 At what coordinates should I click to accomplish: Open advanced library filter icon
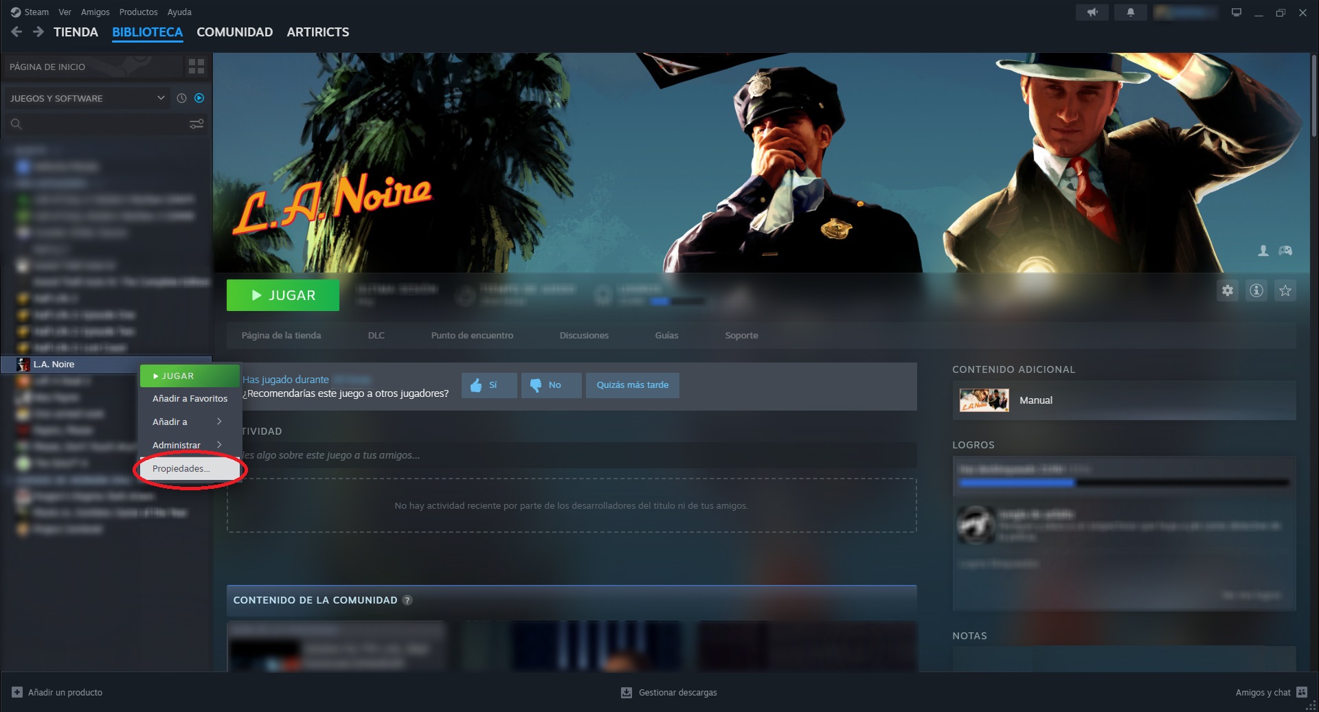pos(196,124)
